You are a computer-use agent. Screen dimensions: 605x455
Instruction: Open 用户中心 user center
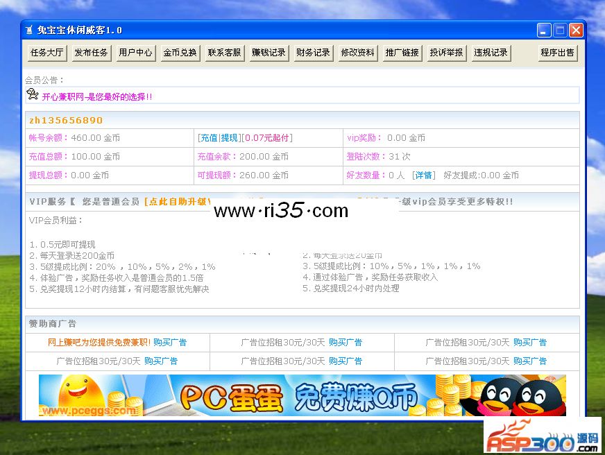pyautogui.click(x=135, y=53)
